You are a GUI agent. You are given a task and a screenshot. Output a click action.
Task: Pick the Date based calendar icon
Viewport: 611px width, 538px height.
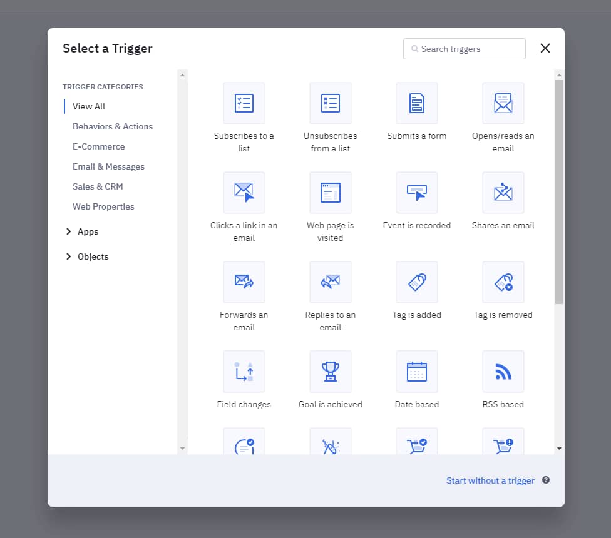pos(416,372)
